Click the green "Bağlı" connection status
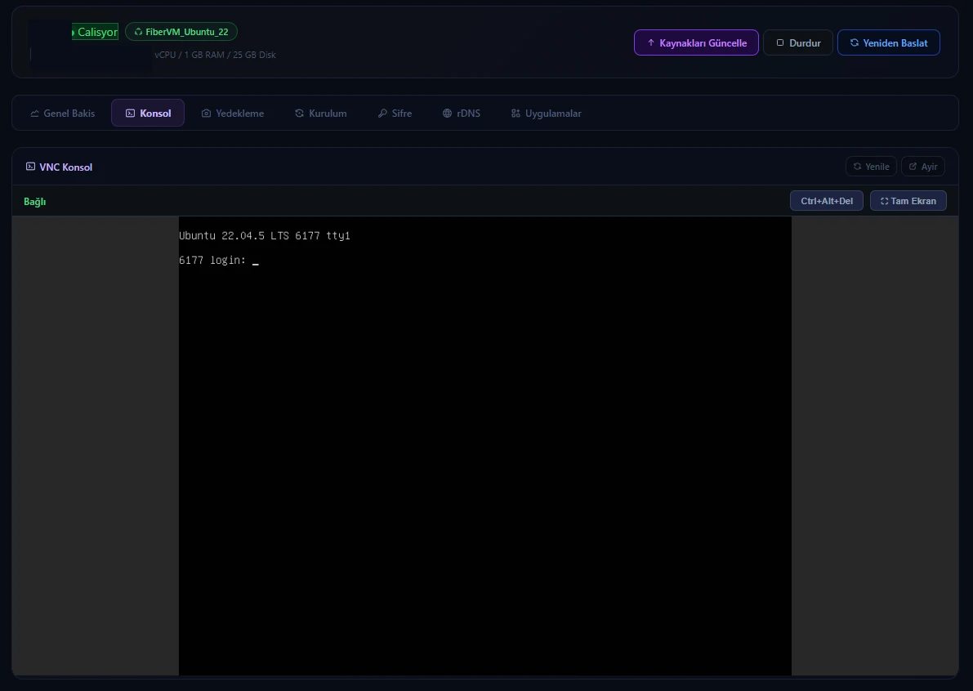Viewport: 973px width, 691px height. tap(35, 202)
